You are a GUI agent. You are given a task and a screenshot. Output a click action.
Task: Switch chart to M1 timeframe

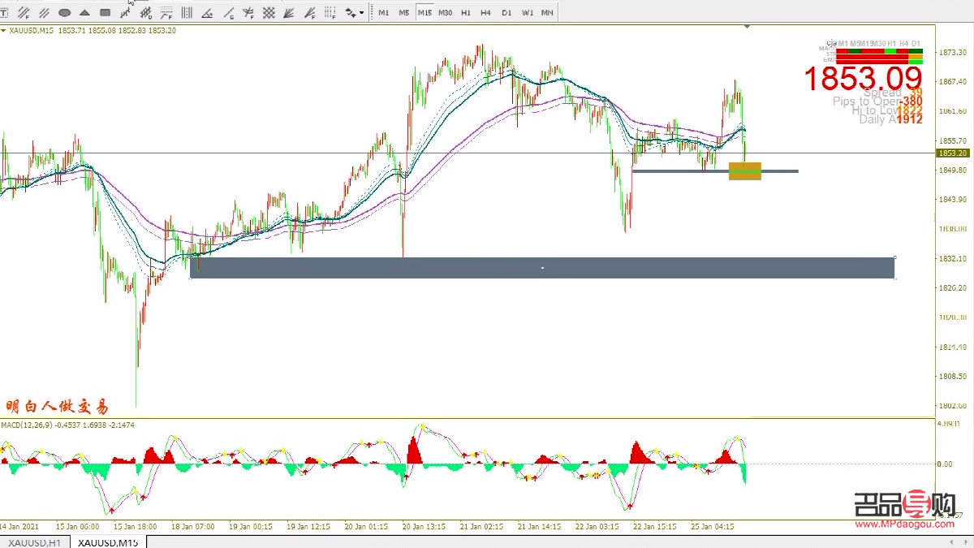pyautogui.click(x=383, y=12)
